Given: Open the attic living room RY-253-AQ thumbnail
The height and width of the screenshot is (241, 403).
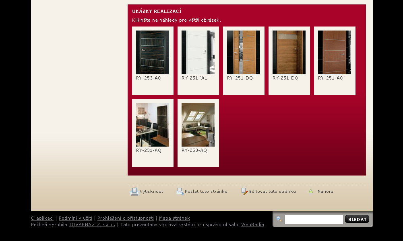Looking at the screenshot, I should point(198,125).
